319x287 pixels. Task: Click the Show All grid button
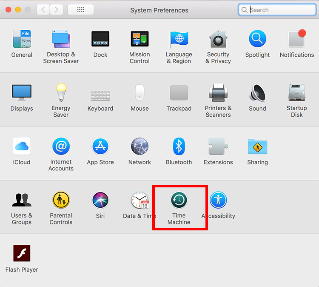pyautogui.click(x=80, y=10)
